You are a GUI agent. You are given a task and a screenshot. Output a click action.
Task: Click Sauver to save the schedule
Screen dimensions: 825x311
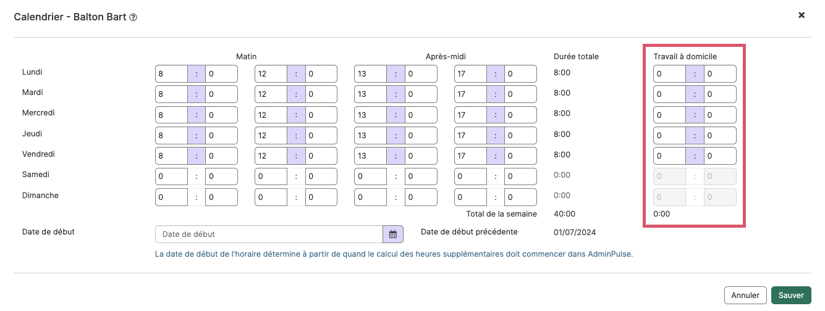(791, 295)
